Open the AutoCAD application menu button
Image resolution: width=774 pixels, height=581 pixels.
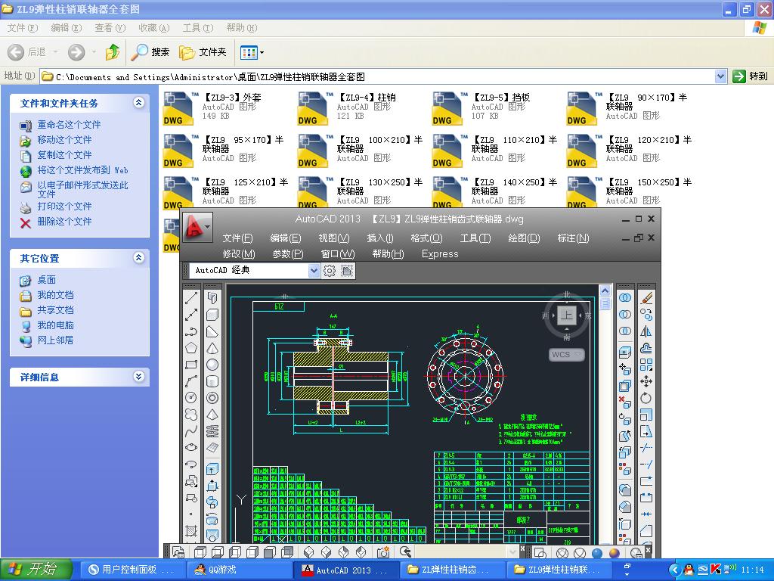[197, 227]
